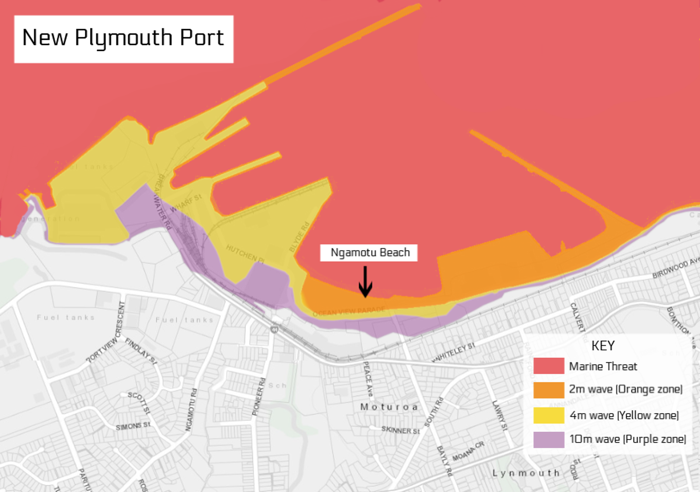Click the orange 2m wave swatch
This screenshot has height=492, width=700.
coord(548,390)
